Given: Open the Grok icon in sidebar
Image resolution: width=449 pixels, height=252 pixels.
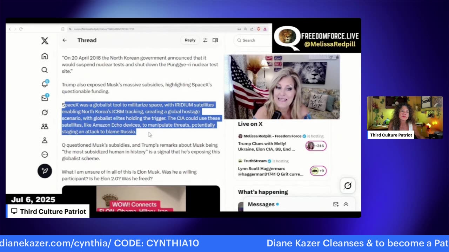Looking at the screenshot, I should pos(45,112).
